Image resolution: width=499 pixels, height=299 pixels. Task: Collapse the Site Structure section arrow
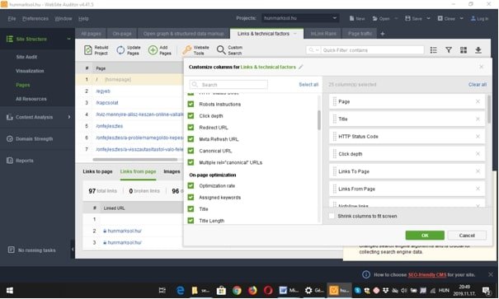(68, 39)
